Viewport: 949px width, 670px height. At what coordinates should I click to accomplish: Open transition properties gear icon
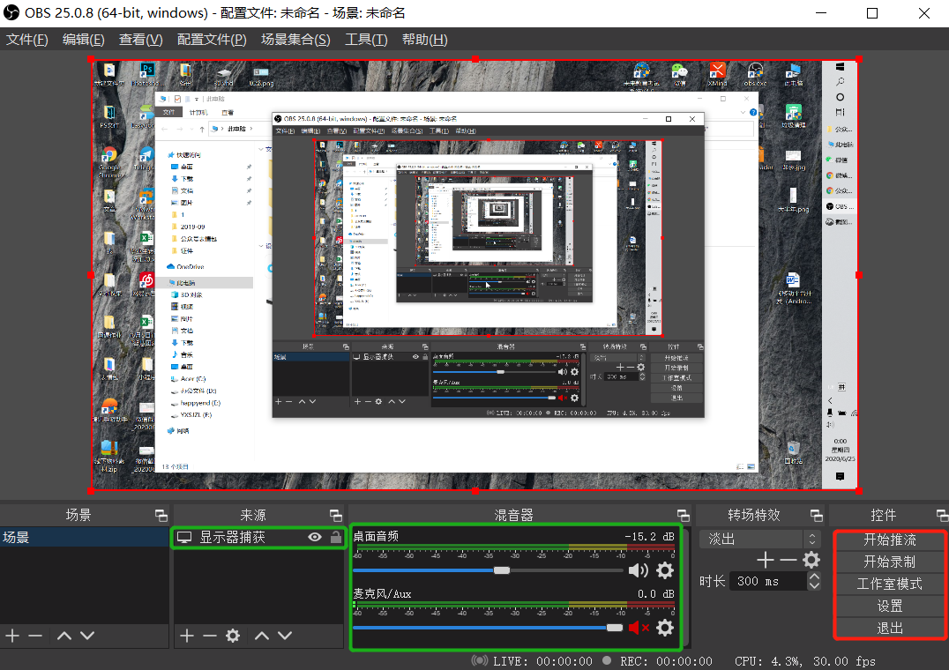811,560
